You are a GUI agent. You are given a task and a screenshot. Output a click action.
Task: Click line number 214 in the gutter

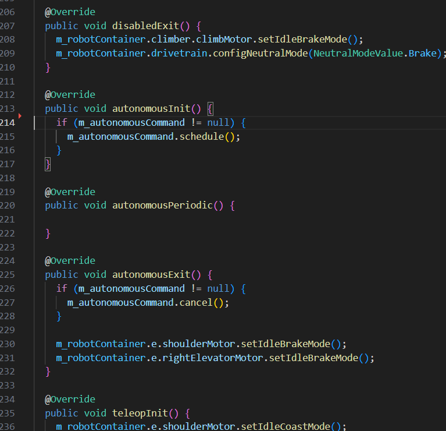8,123
